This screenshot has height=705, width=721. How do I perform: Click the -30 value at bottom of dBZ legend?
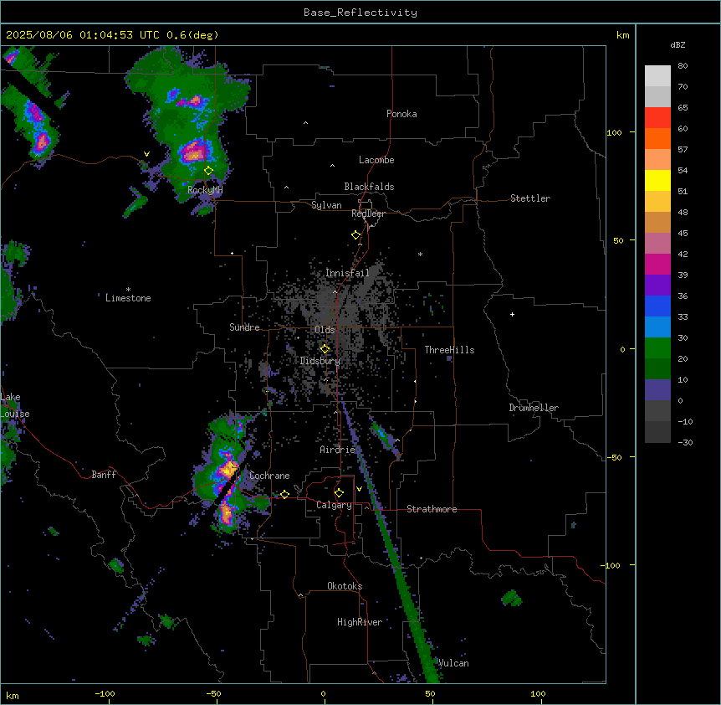[685, 443]
